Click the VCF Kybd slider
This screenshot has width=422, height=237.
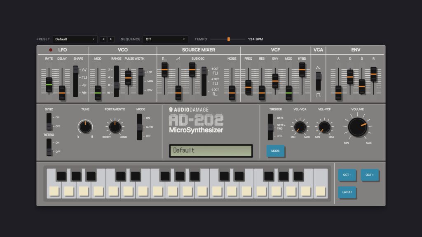pos(302,70)
